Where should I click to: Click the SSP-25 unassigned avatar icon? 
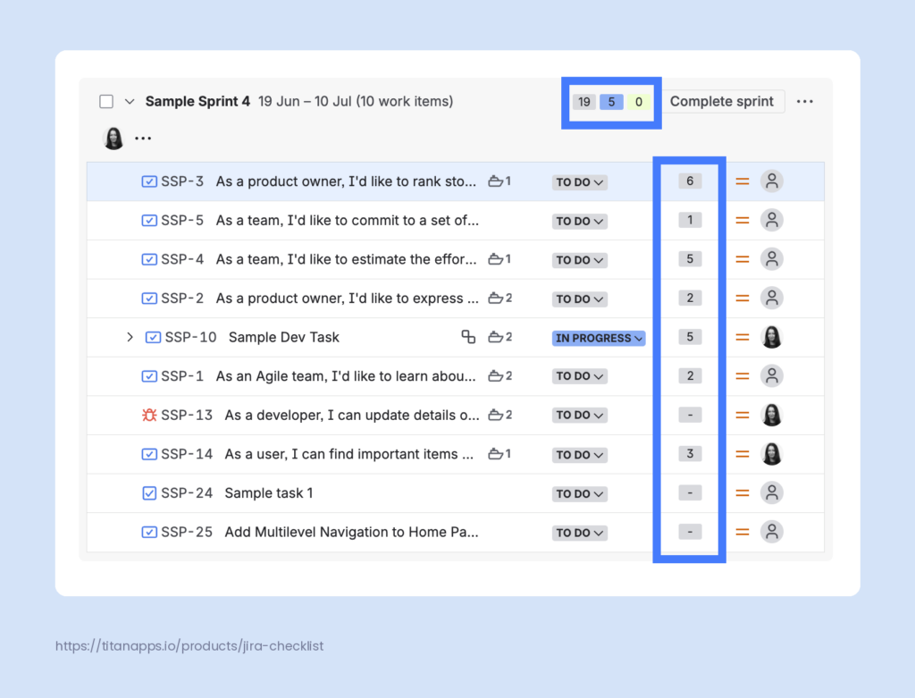coord(771,533)
